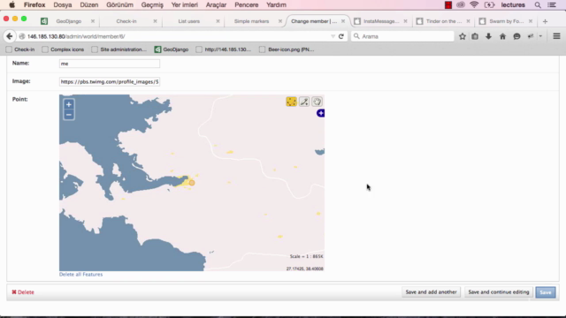Open the chat bubble toolbar icon

(x=516, y=36)
